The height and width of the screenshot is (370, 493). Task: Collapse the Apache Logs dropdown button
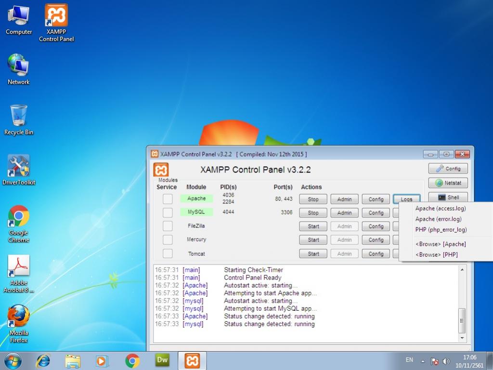pos(406,199)
